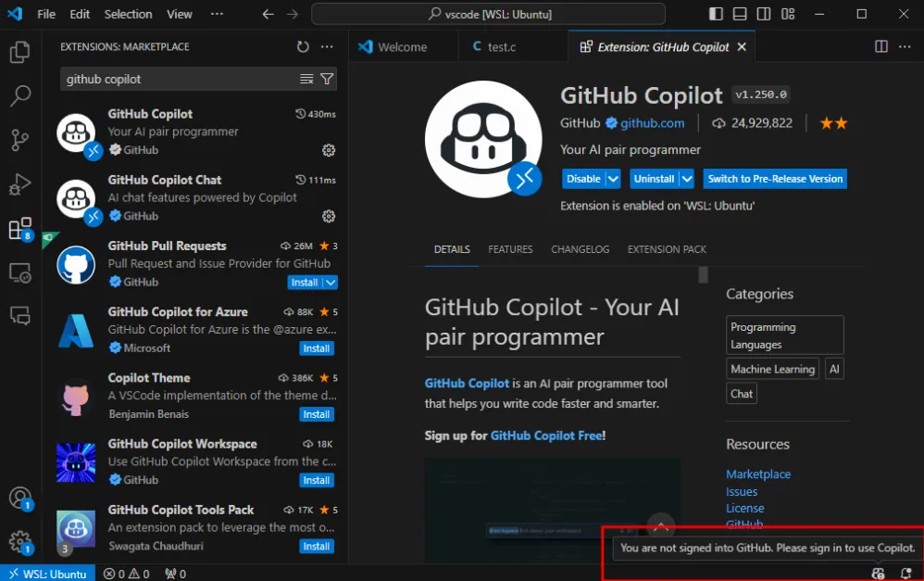Viewport: 924px width, 581px height.
Task: Open the Extensions view icon
Action: 20,228
